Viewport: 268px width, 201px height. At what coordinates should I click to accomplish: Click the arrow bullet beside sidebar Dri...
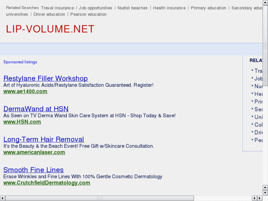[252, 132]
